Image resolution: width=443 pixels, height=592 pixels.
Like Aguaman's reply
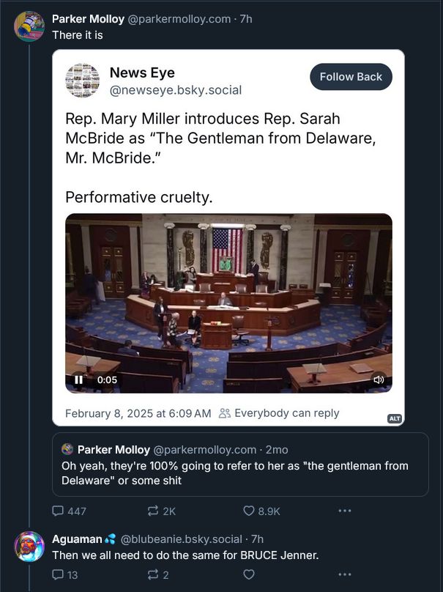[249, 574]
